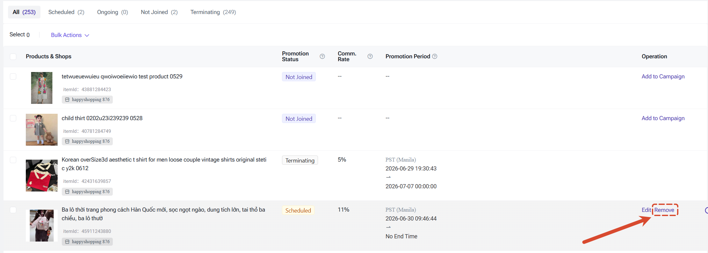The width and height of the screenshot is (708, 253).
Task: Click shop icon for itemId 45911243880
Action: [67, 242]
